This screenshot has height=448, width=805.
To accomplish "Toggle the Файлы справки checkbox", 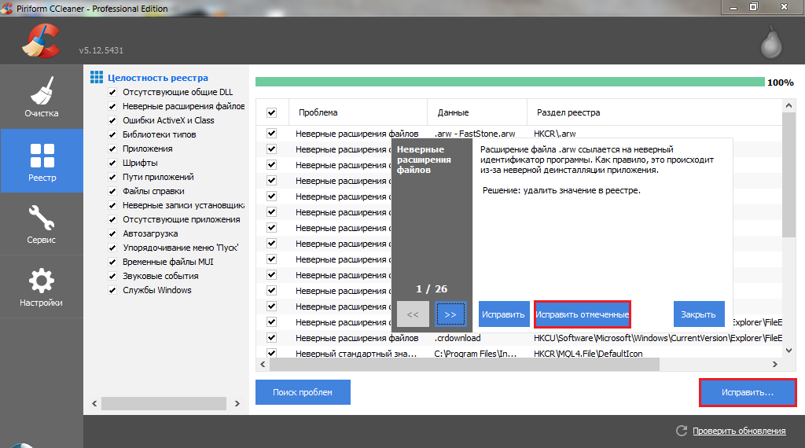I will (112, 192).
